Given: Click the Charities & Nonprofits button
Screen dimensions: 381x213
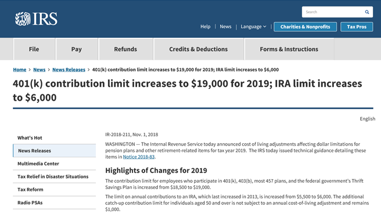Looking at the screenshot, I should [x=305, y=27].
